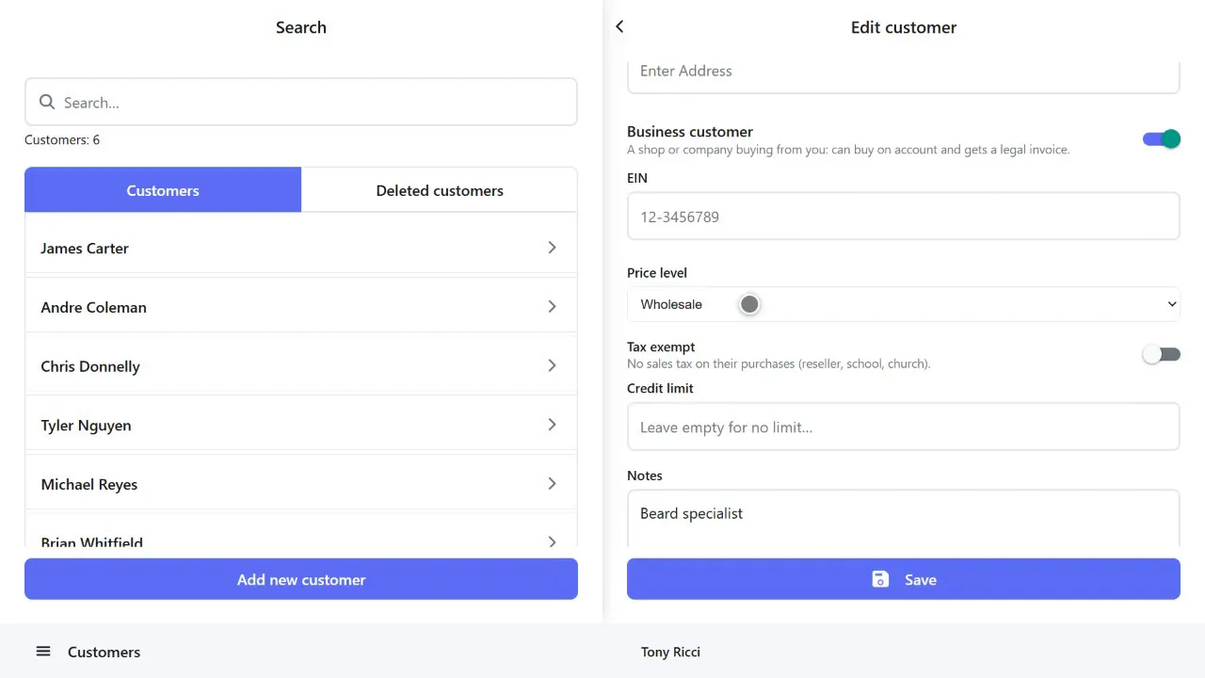Viewport: 1205px width, 678px height.
Task: Expand Andre Coleman row chevron
Action: pyautogui.click(x=552, y=307)
